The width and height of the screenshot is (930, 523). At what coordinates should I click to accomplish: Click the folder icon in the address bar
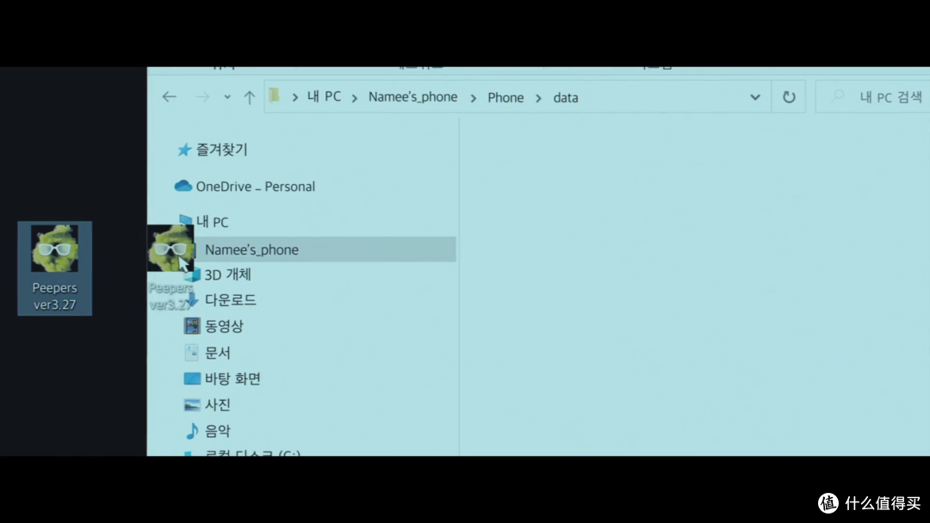point(274,95)
